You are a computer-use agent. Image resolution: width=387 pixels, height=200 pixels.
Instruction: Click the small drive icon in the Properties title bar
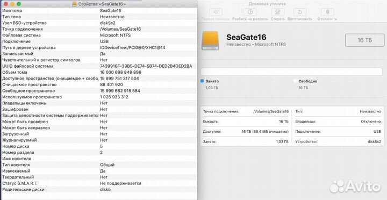[x=75, y=4]
